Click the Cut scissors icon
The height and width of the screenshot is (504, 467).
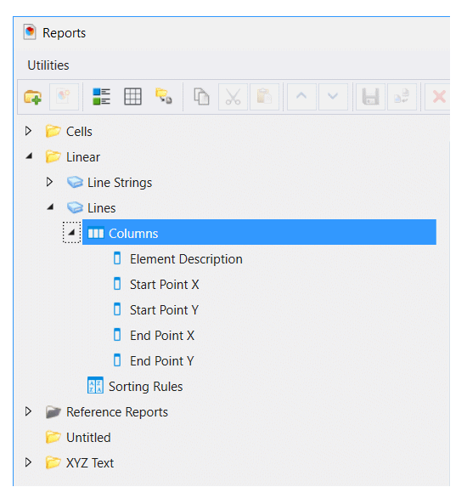233,97
